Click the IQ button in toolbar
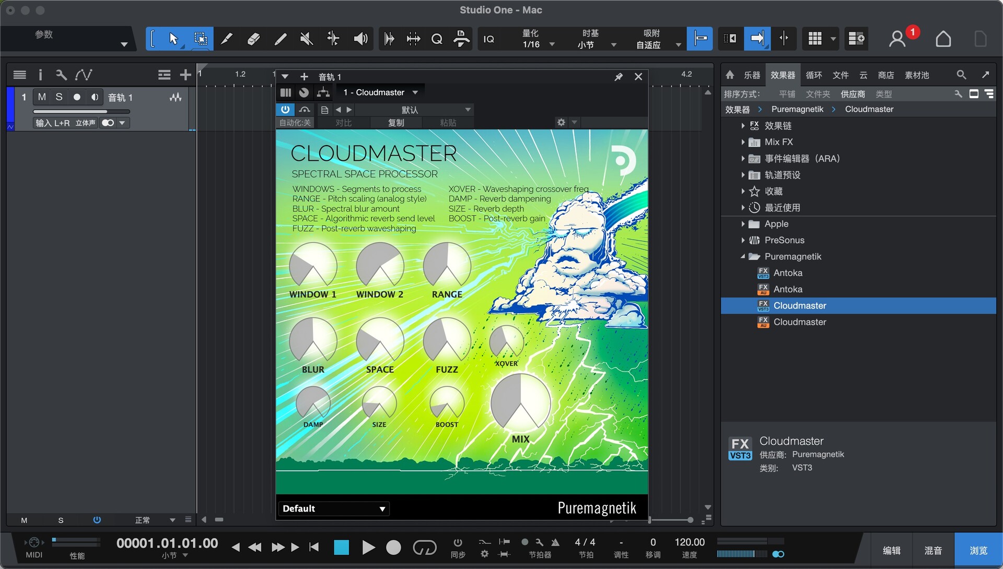This screenshot has height=569, width=1003. pyautogui.click(x=489, y=39)
